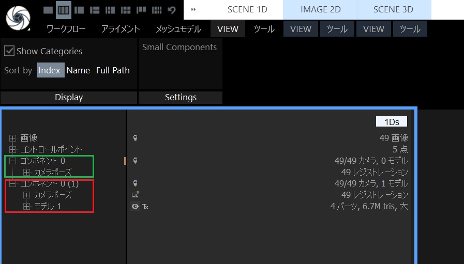Sort the list by Name
Image resolution: width=464 pixels, height=264 pixels.
click(x=78, y=70)
